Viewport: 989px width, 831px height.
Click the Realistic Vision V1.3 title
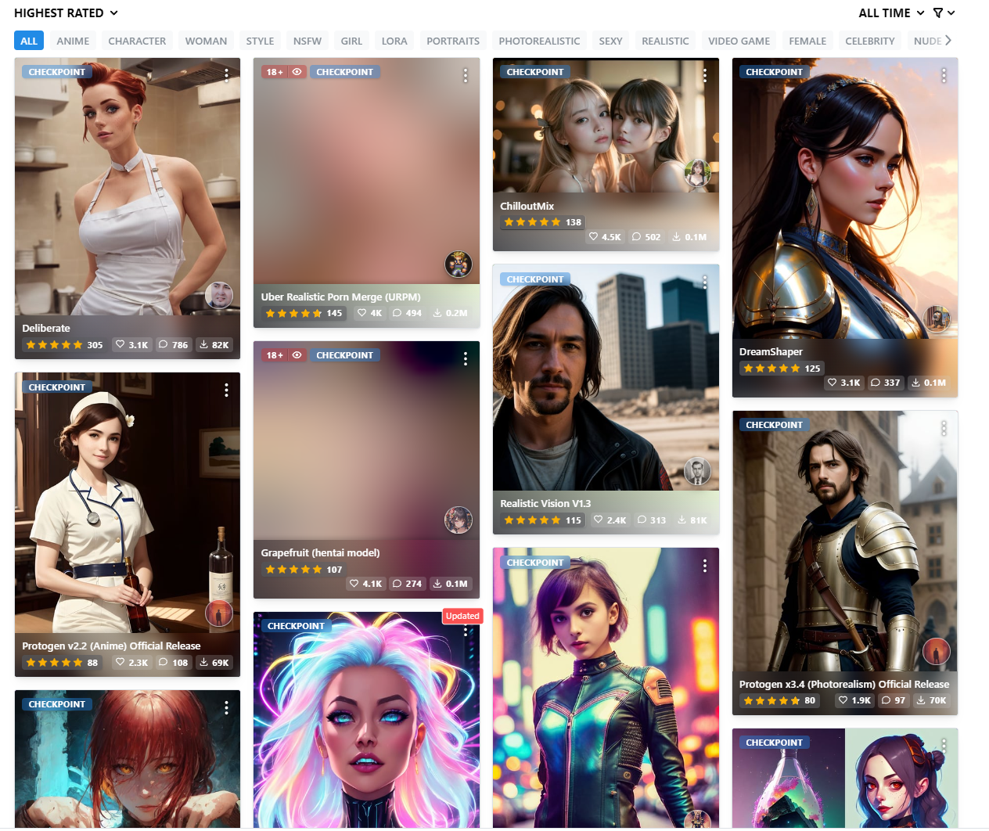click(545, 504)
